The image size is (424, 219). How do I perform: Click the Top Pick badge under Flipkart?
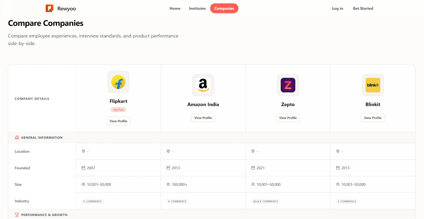tap(118, 110)
